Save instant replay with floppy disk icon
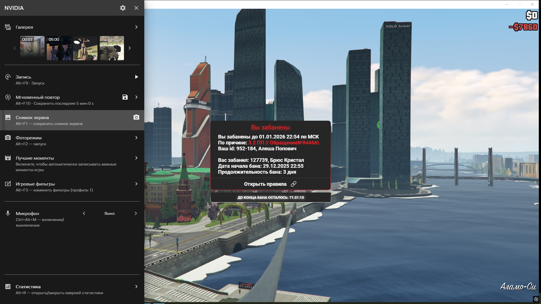The height and width of the screenshot is (304, 541). point(125,97)
